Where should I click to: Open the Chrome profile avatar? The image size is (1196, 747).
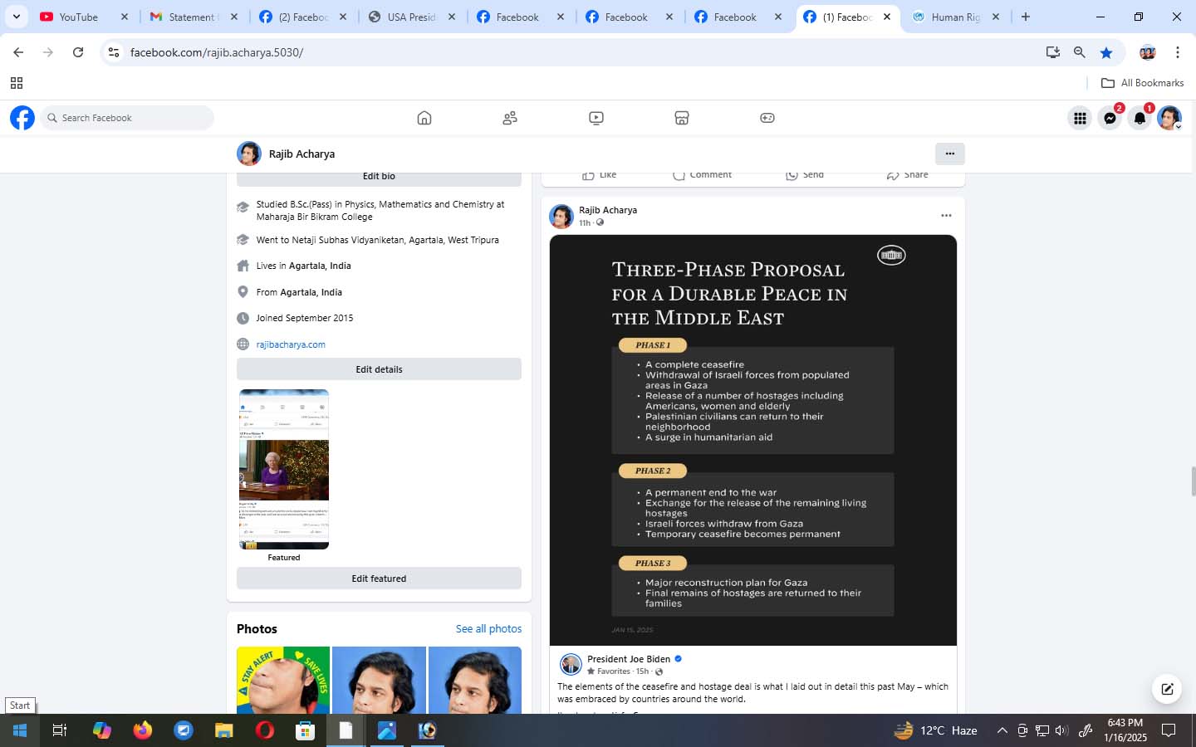(x=1148, y=52)
